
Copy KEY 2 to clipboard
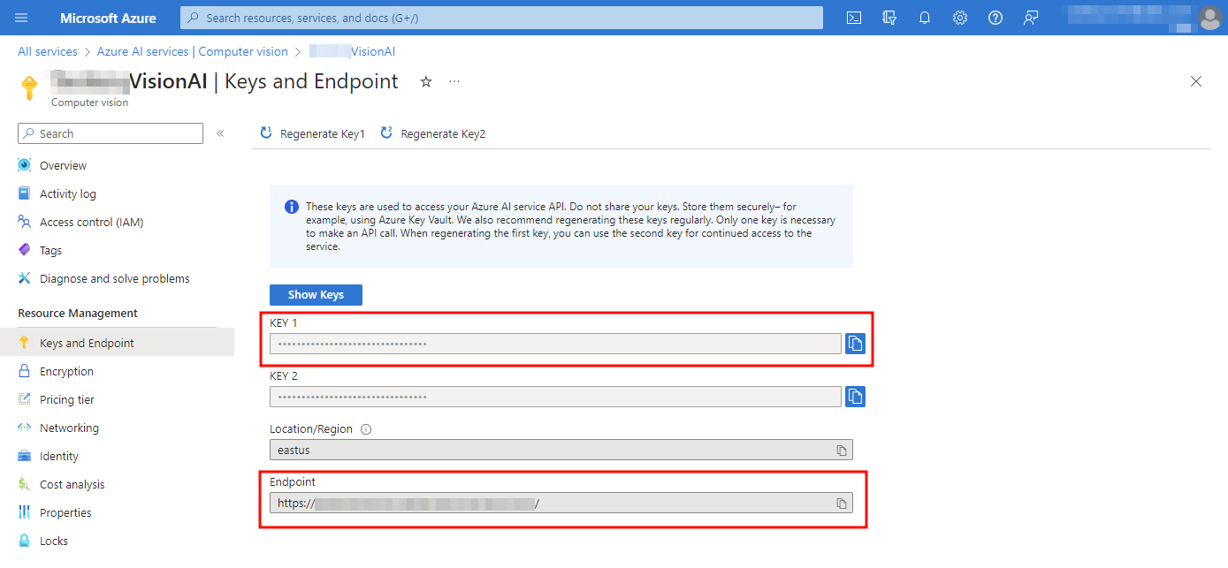coord(855,397)
